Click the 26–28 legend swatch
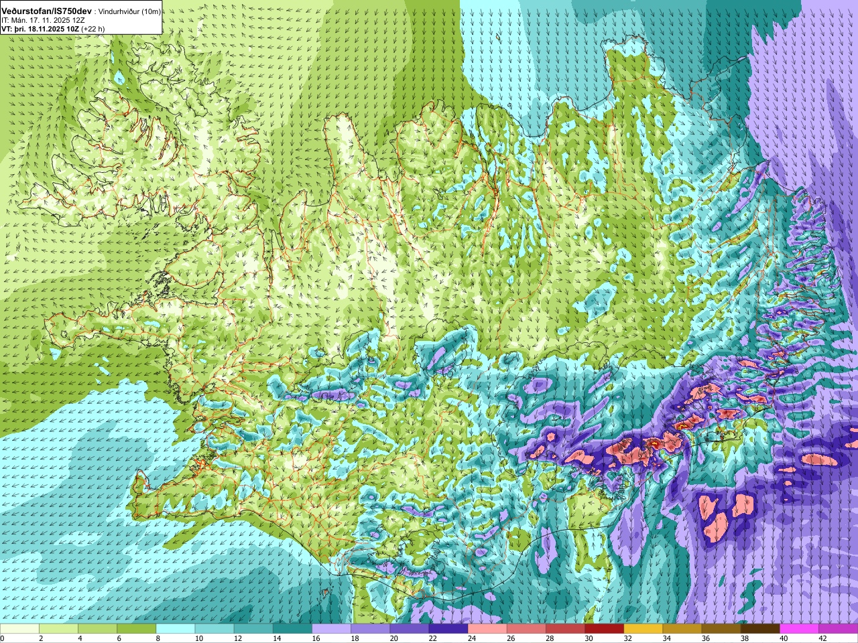This screenshot has width=858, height=643. (526, 629)
